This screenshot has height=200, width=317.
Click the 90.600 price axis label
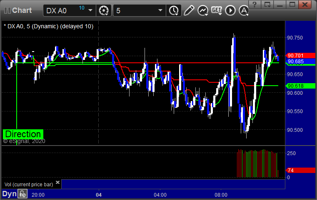(x=295, y=93)
